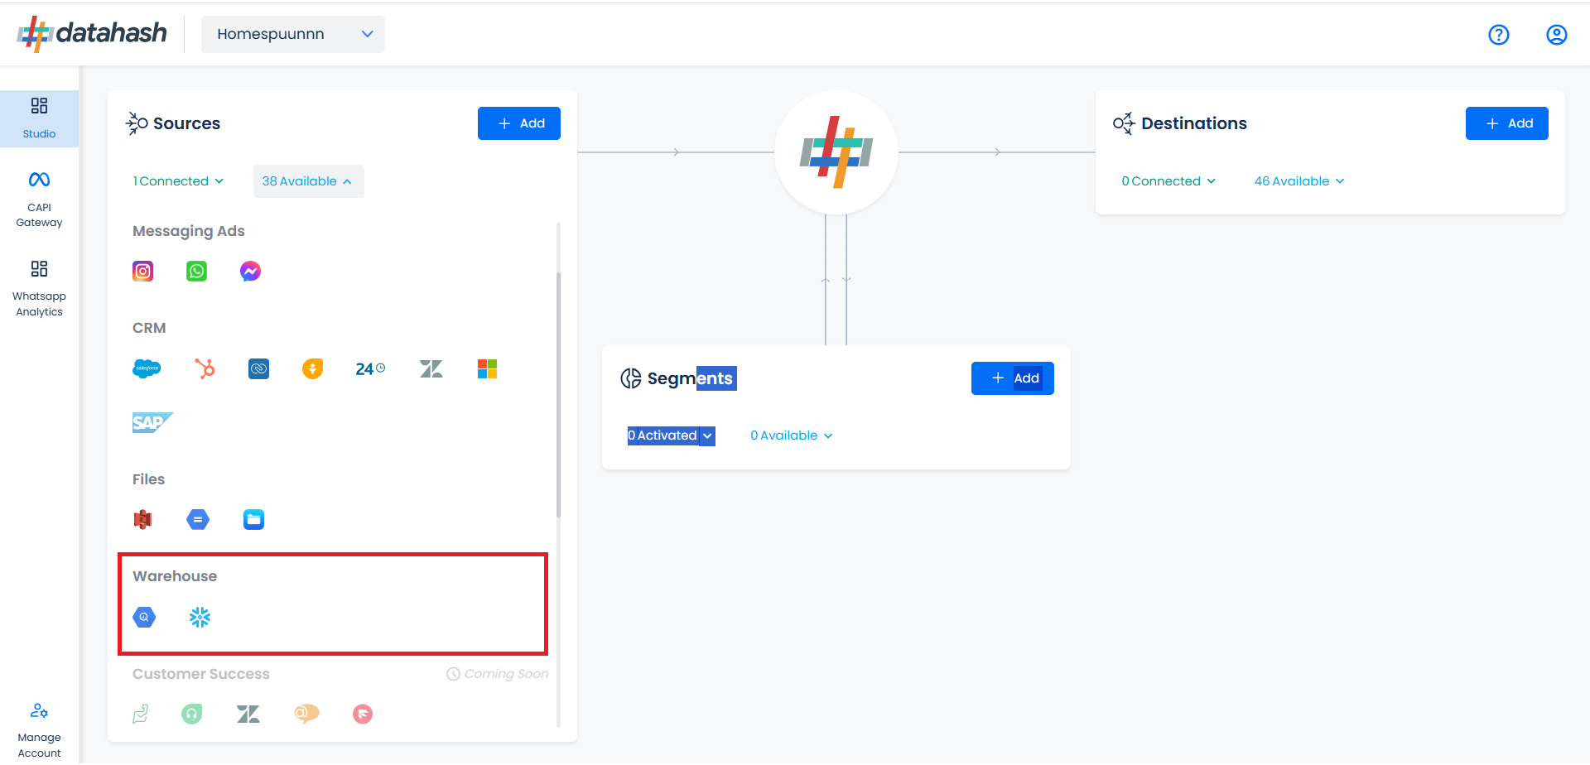Click the Segments panel title
Screen dimensions: 1590x765
tap(690, 378)
